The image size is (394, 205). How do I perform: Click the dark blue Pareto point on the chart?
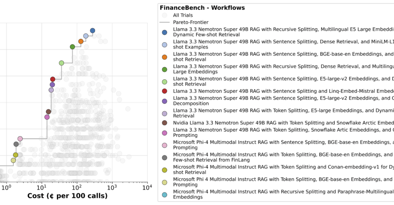92,31
